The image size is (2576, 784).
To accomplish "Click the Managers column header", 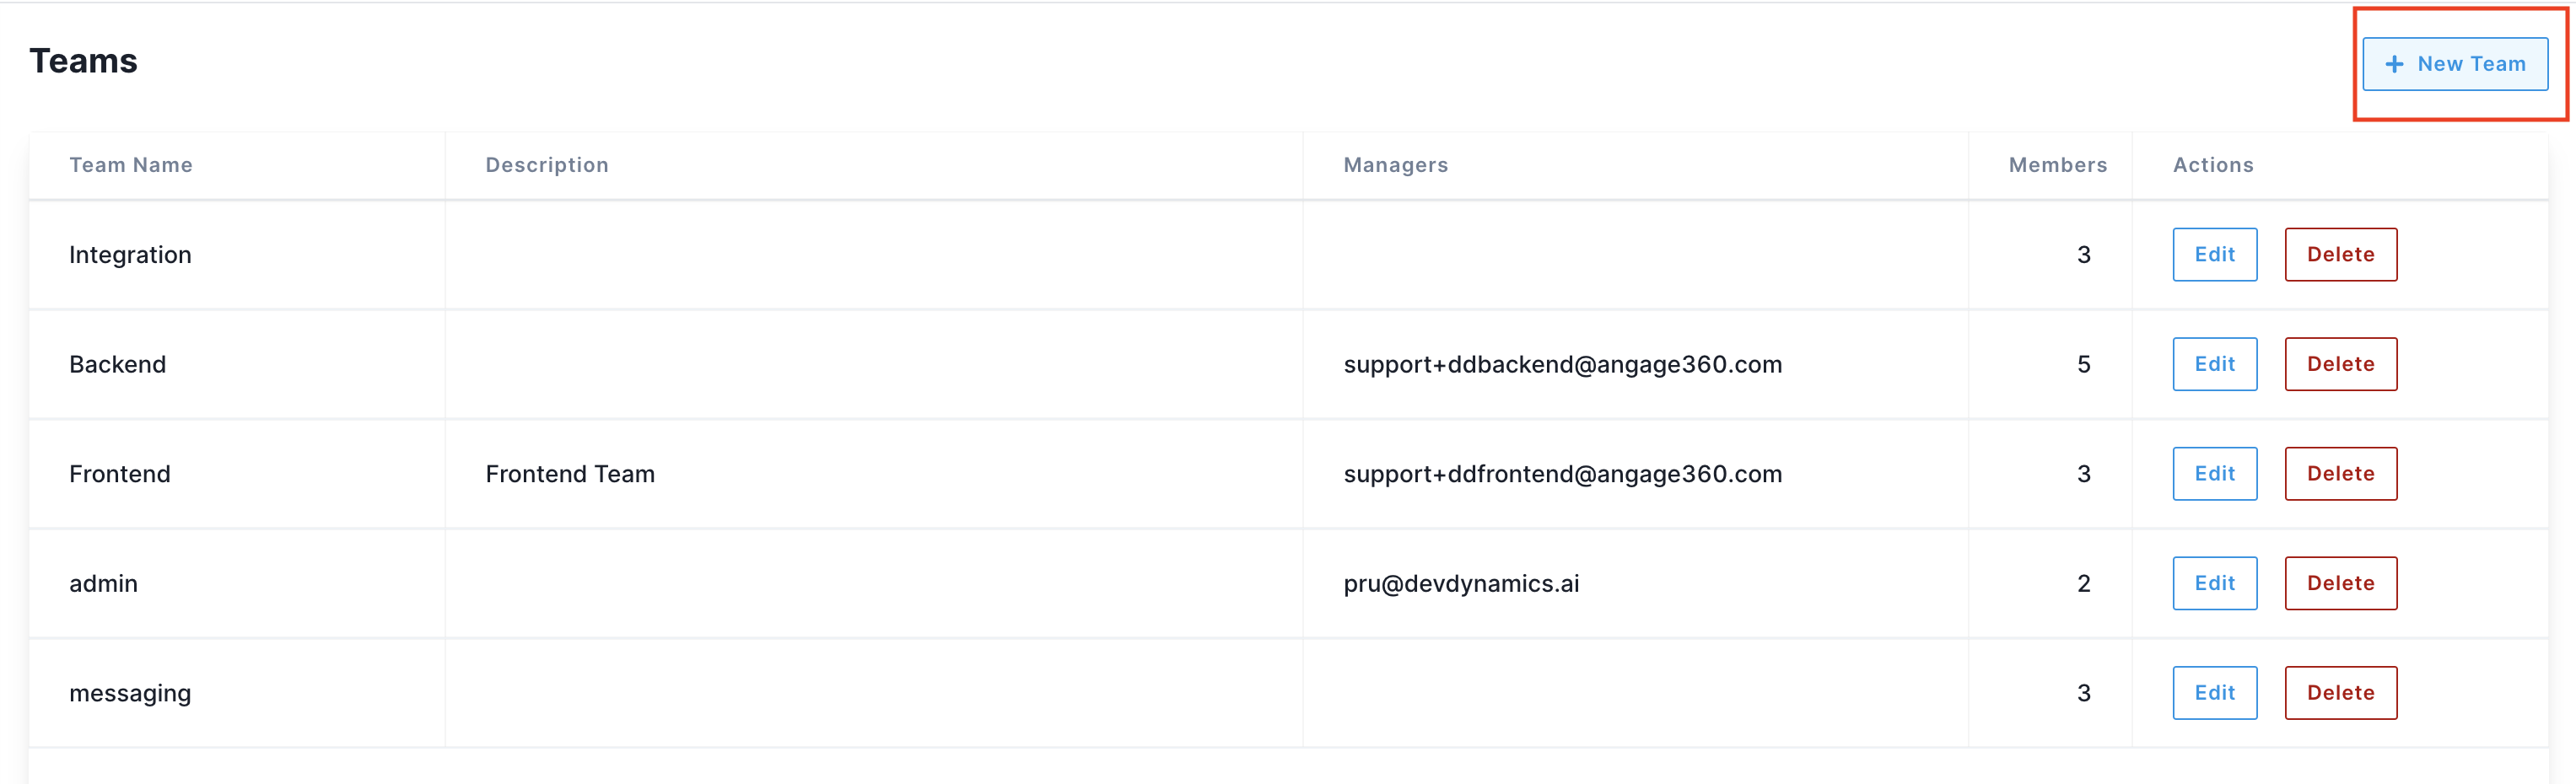I will 1395,165.
